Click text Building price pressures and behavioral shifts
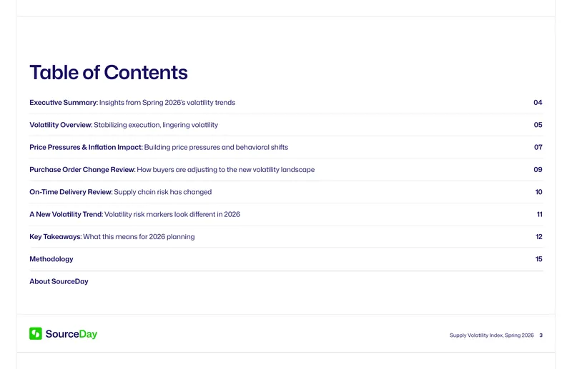The width and height of the screenshot is (572, 369). (216, 147)
